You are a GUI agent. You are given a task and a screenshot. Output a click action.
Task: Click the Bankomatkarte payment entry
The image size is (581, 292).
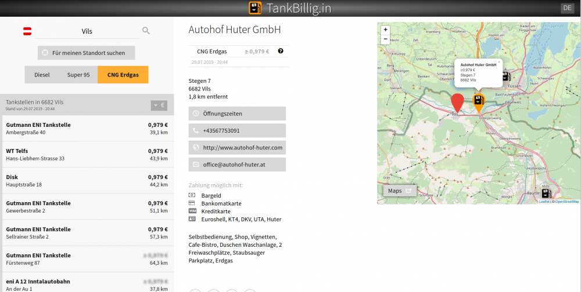pyautogui.click(x=221, y=203)
